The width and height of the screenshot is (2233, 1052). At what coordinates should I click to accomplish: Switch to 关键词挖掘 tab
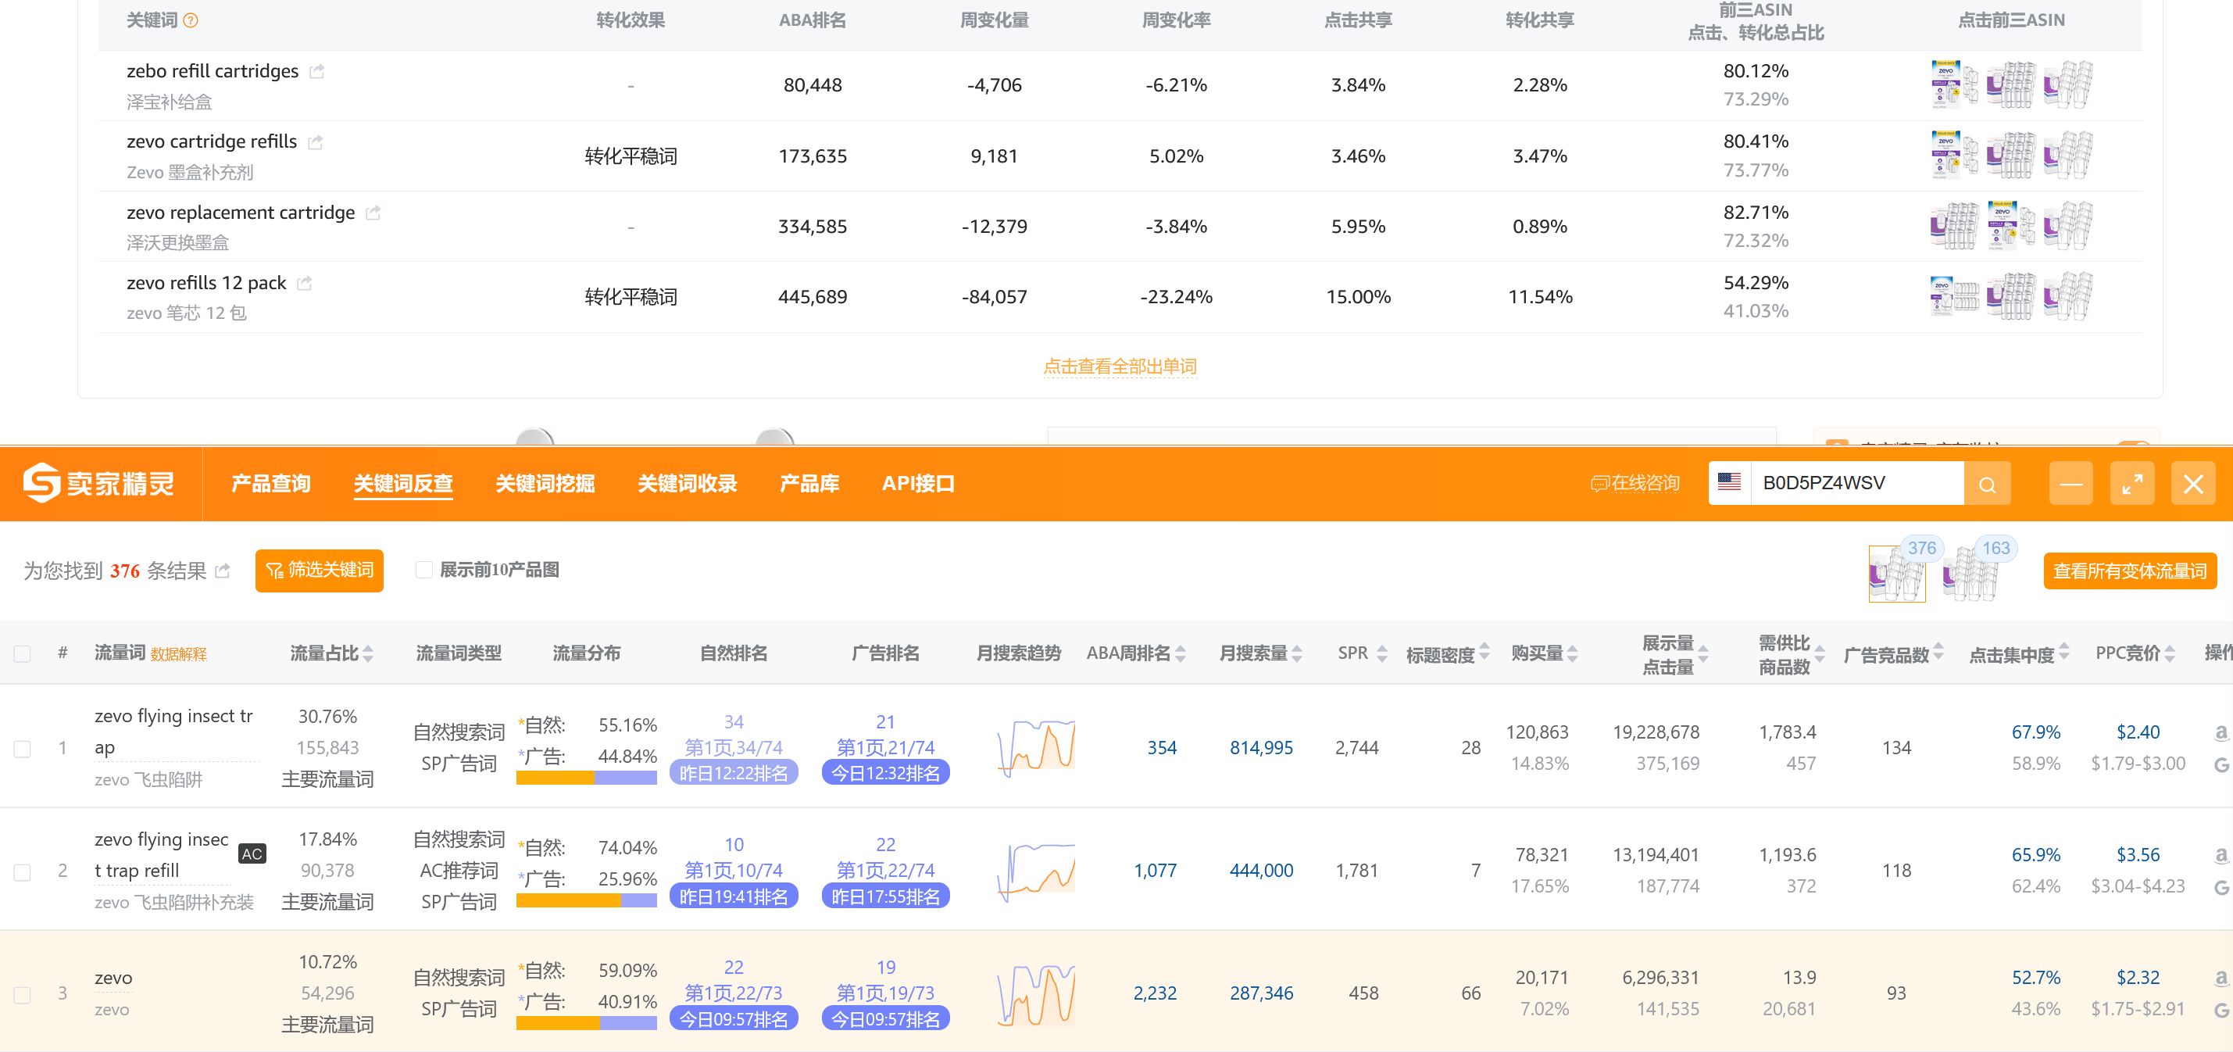click(545, 483)
